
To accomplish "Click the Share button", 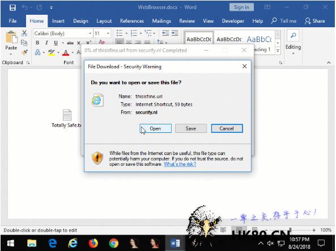I will [315, 21].
